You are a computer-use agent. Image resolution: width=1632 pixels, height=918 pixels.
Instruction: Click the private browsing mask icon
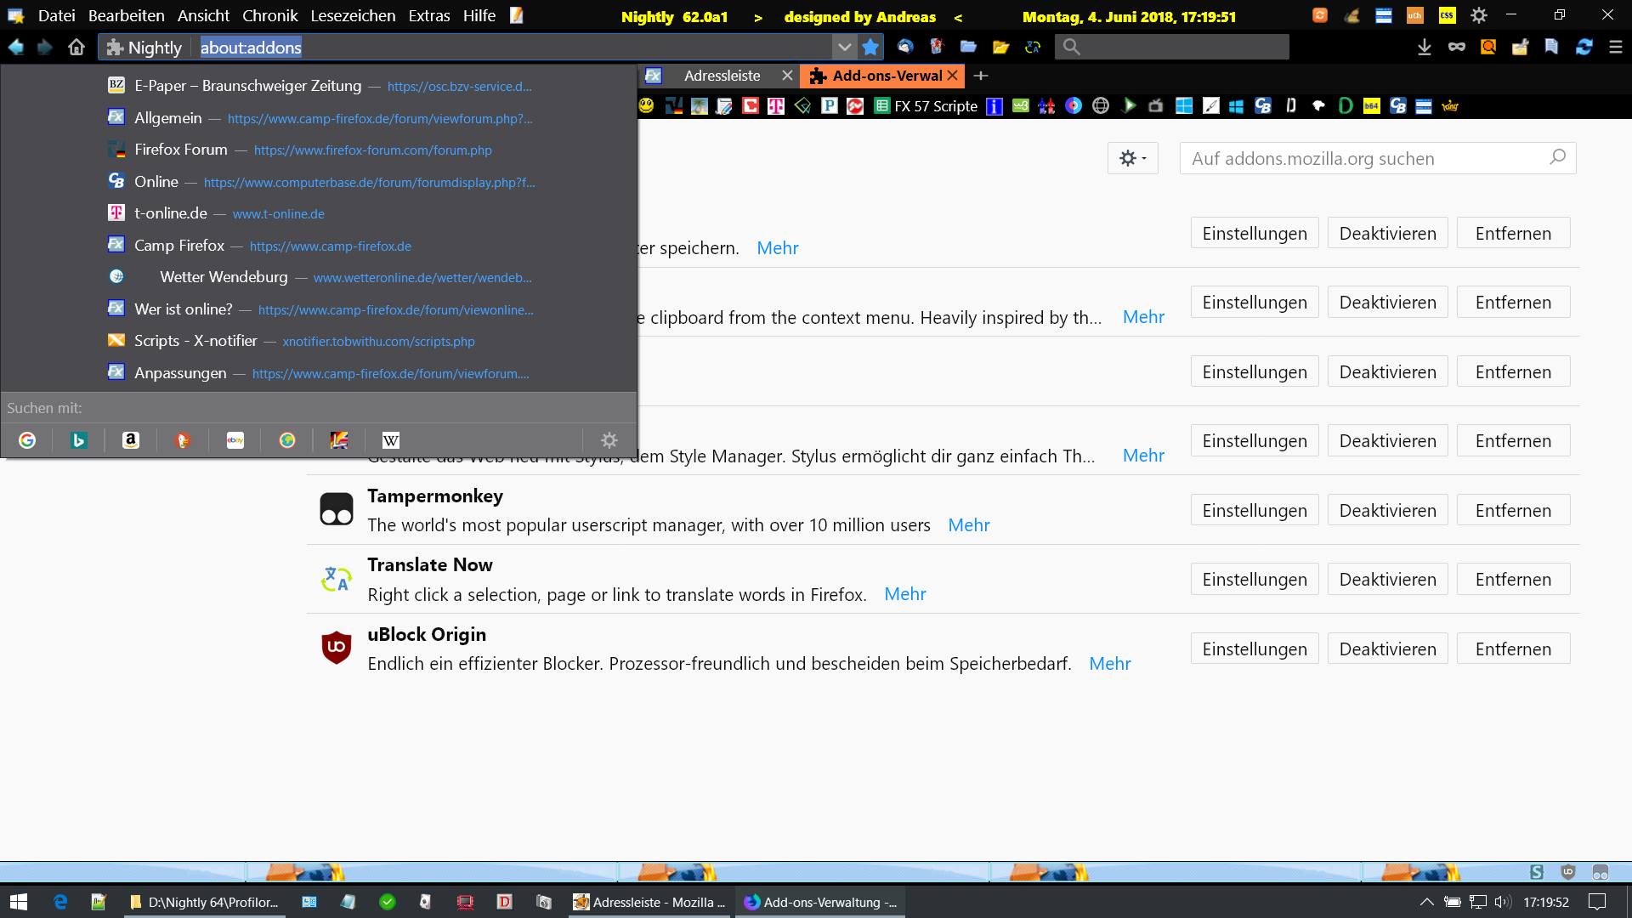tap(1457, 48)
